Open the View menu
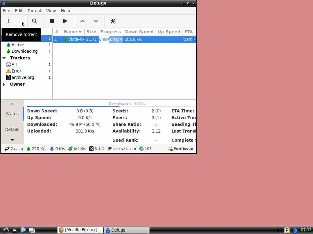This screenshot has width=313, height=234. point(51,11)
